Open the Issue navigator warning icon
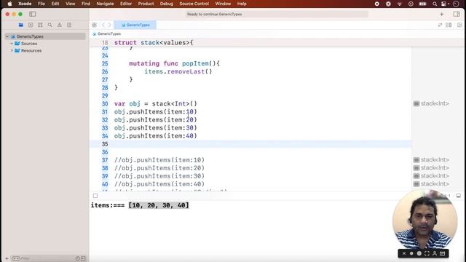This screenshot has height=262, width=466. point(60,25)
